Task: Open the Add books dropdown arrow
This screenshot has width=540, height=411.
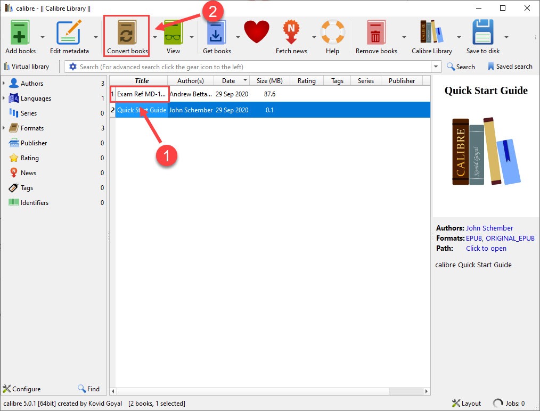Action: [x=43, y=37]
